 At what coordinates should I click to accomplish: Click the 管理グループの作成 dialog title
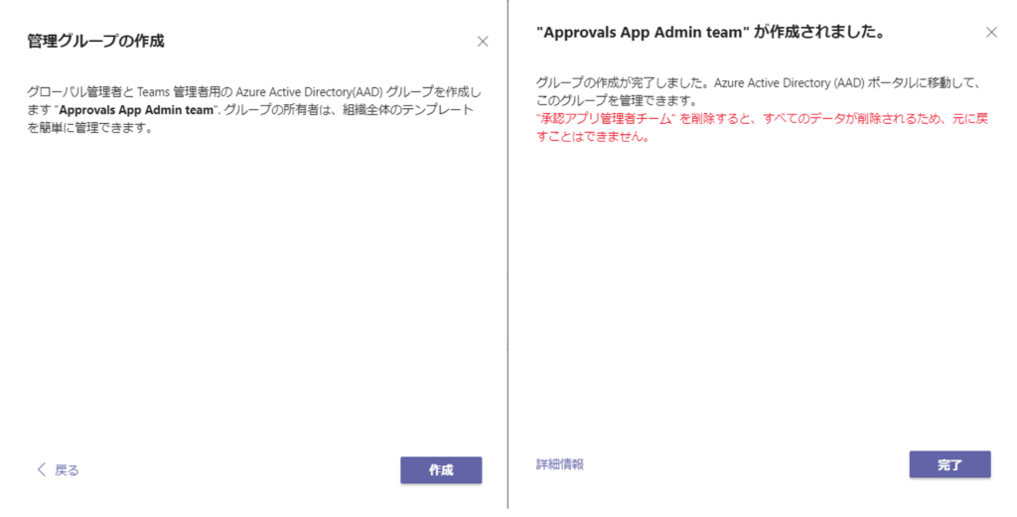[95, 41]
